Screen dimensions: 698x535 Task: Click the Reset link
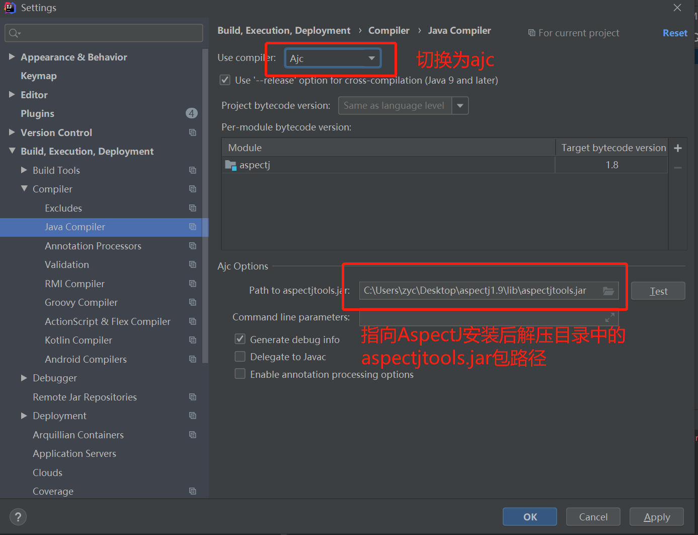[x=674, y=33]
